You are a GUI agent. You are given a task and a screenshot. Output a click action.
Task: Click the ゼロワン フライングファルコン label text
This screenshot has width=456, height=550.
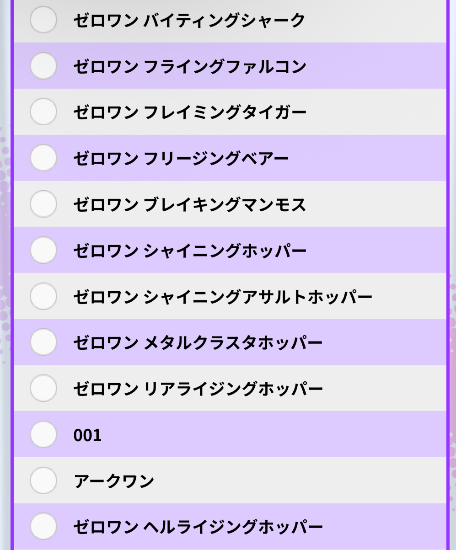[x=190, y=66]
